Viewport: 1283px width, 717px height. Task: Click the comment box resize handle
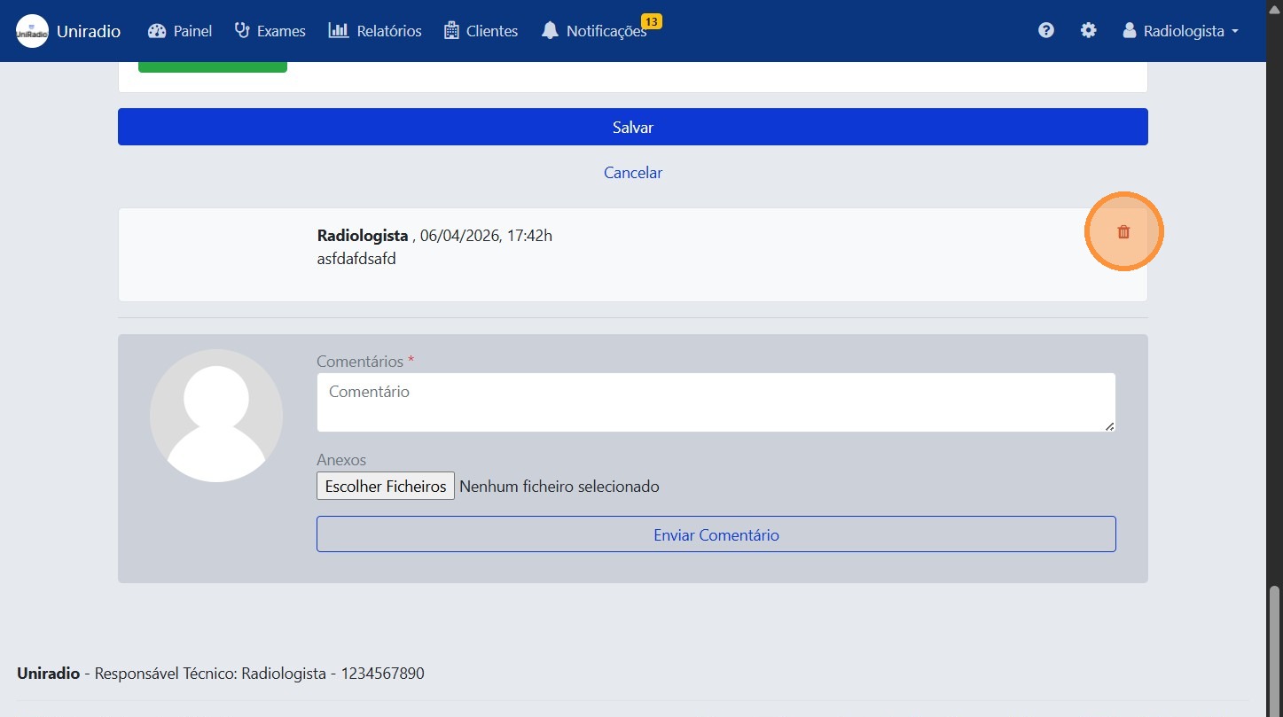[1109, 426]
